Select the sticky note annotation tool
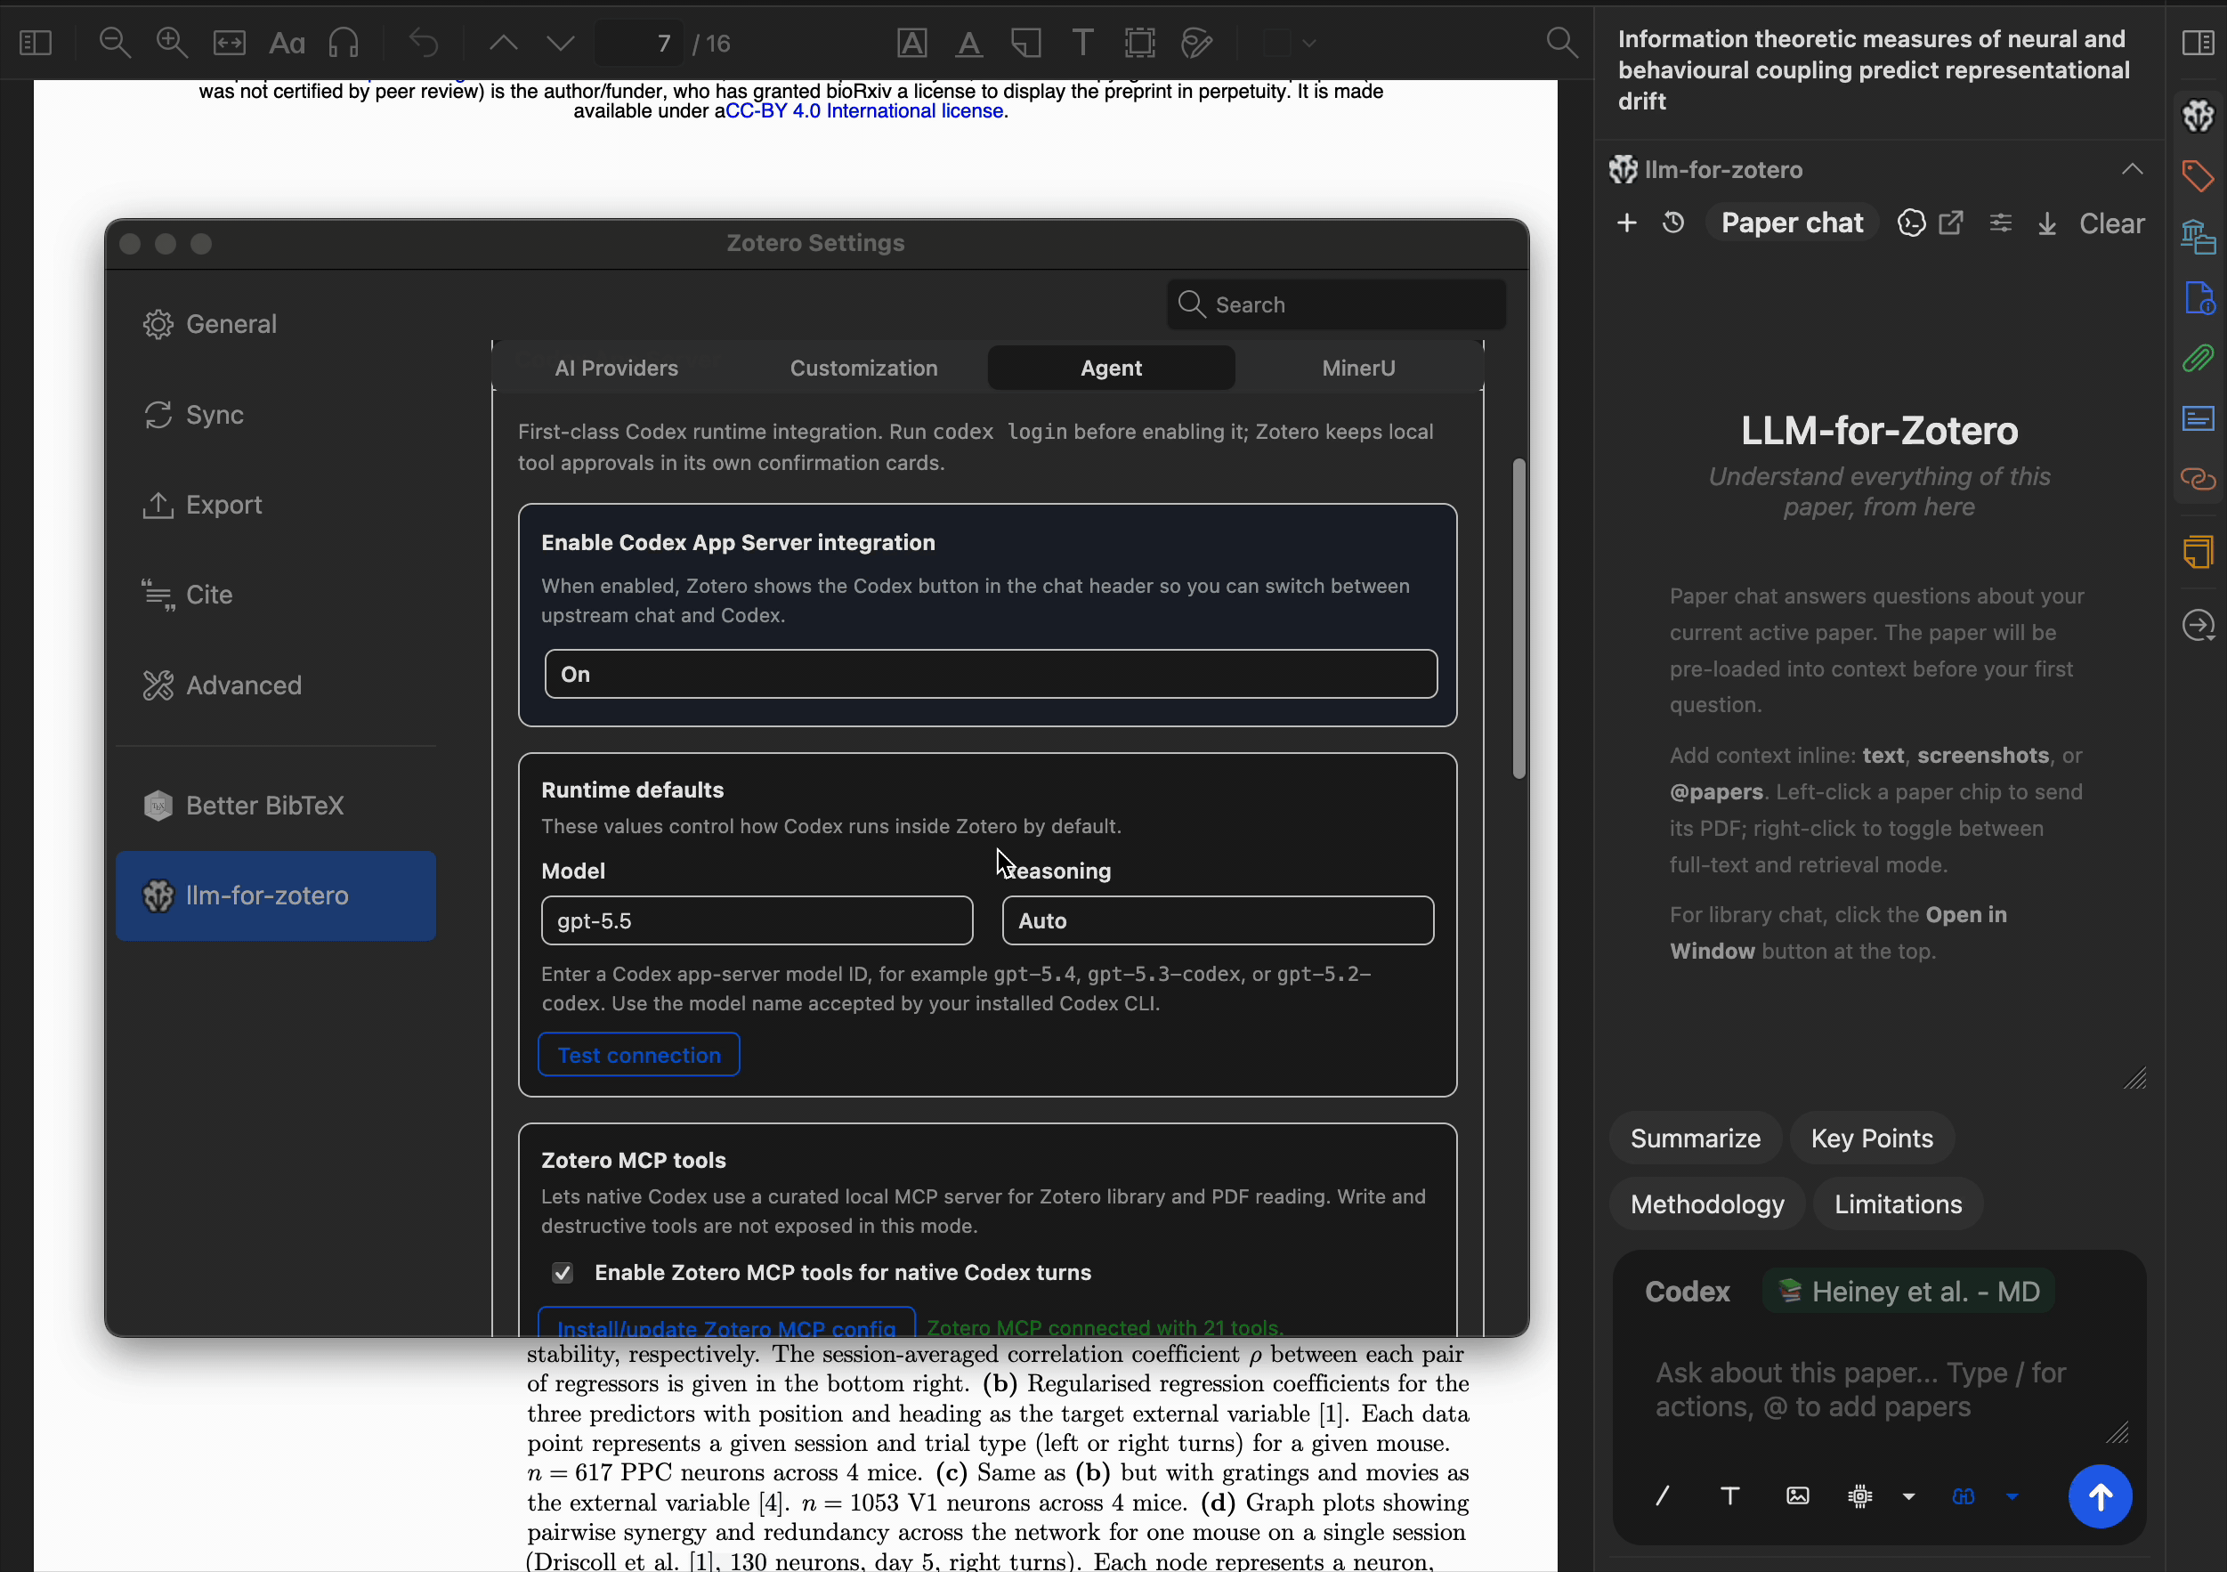The width and height of the screenshot is (2227, 1572). coord(1026,43)
